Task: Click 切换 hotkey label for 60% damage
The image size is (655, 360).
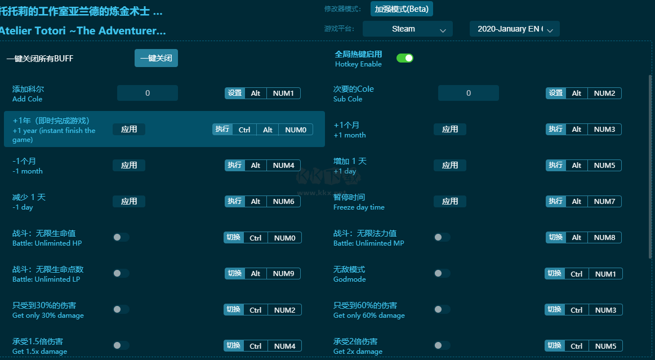Action: 554,309
